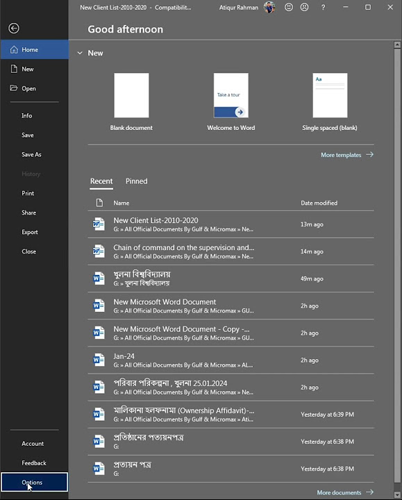
Task: Click the document icon in Name column header
Action: click(99, 203)
